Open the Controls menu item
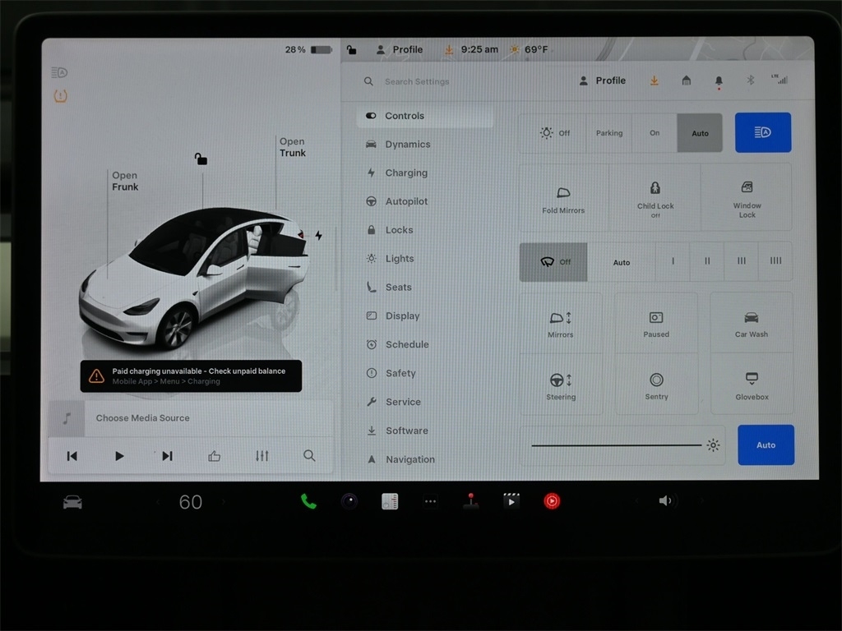 [x=425, y=116]
